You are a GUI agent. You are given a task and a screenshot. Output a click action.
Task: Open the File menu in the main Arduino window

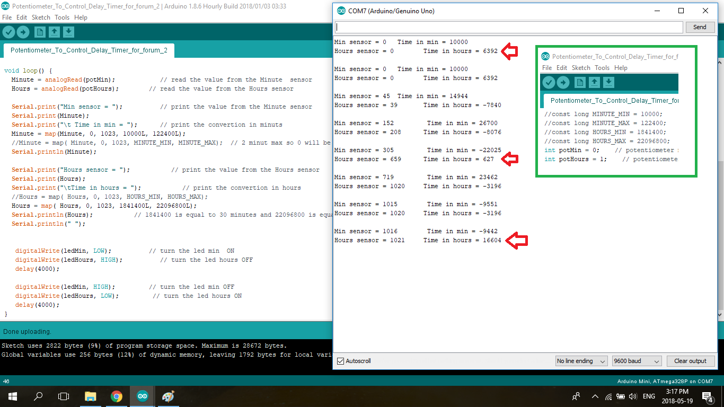pyautogui.click(x=7, y=17)
